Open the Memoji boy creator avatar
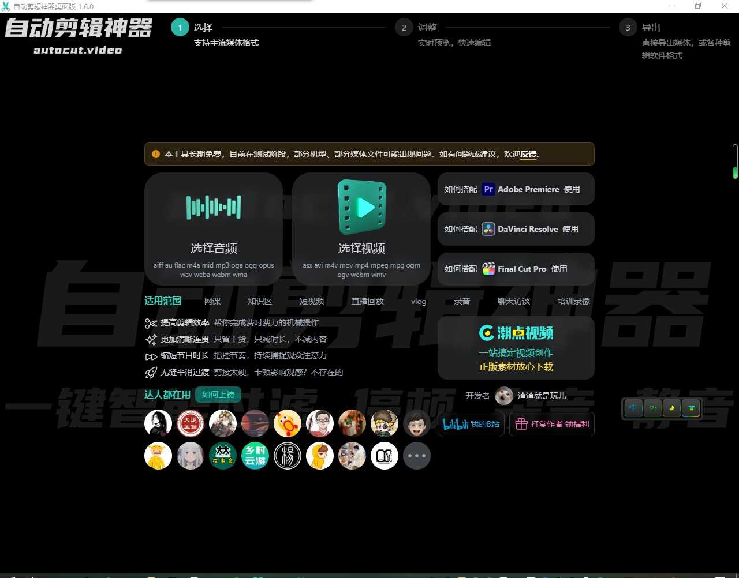 [417, 423]
